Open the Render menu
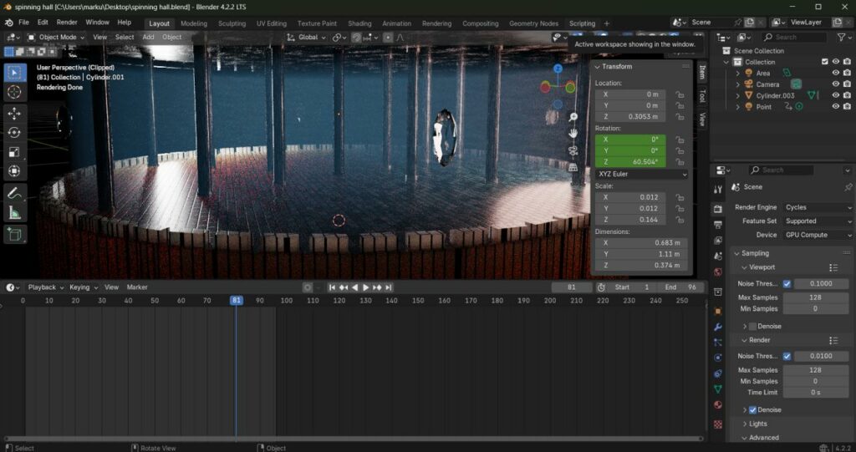Viewport: 856px width, 452px height. (67, 23)
